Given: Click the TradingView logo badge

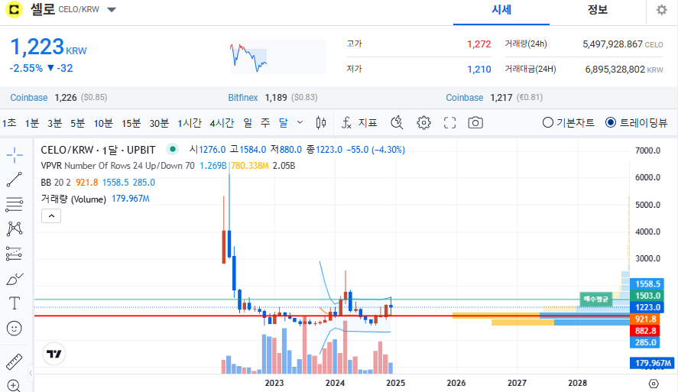Looking at the screenshot, I should point(54,354).
